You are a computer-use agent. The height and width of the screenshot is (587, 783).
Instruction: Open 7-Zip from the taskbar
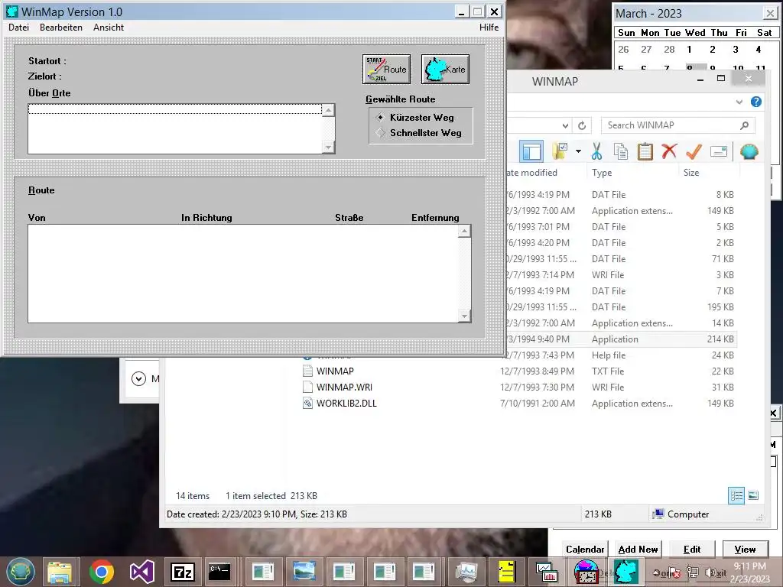coord(182,572)
